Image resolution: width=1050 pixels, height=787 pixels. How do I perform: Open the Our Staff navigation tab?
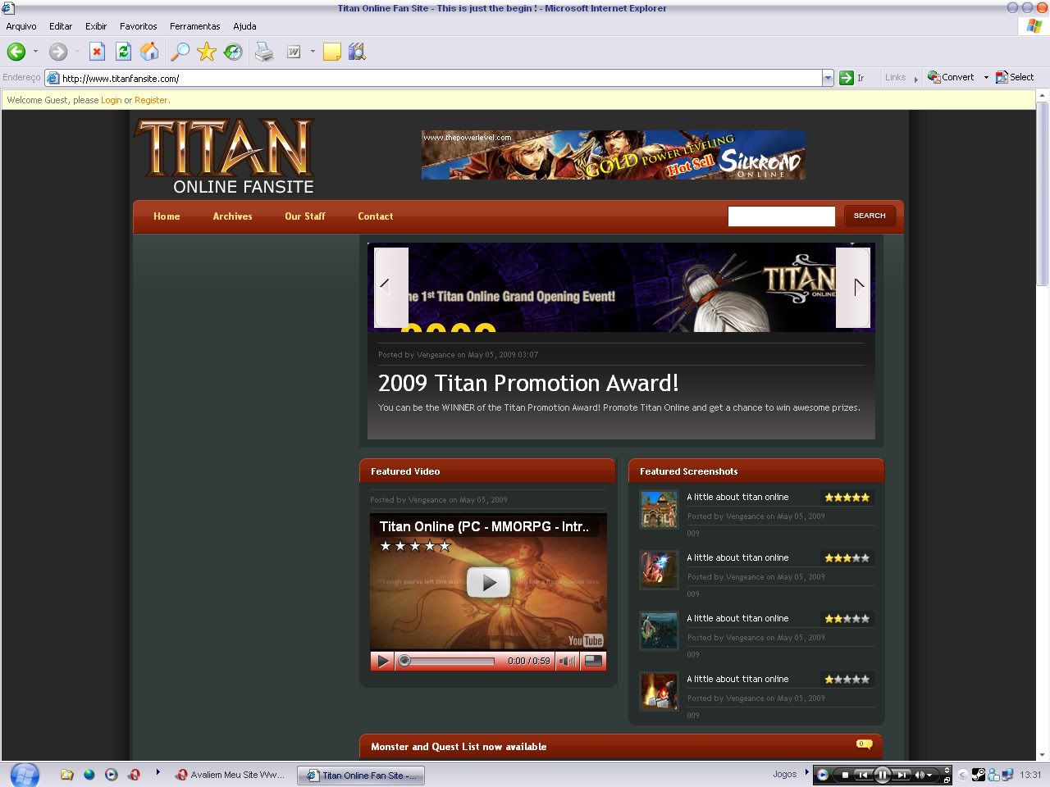305,216
